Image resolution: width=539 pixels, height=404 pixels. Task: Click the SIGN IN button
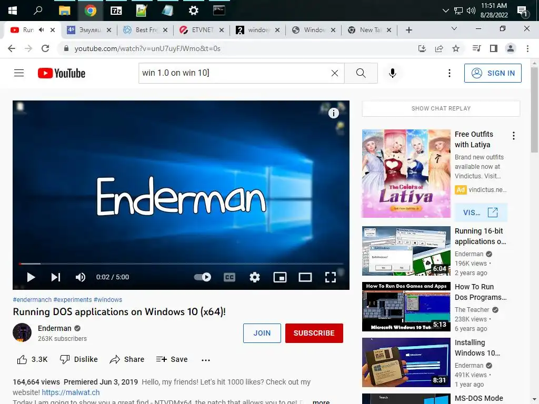coord(493,73)
